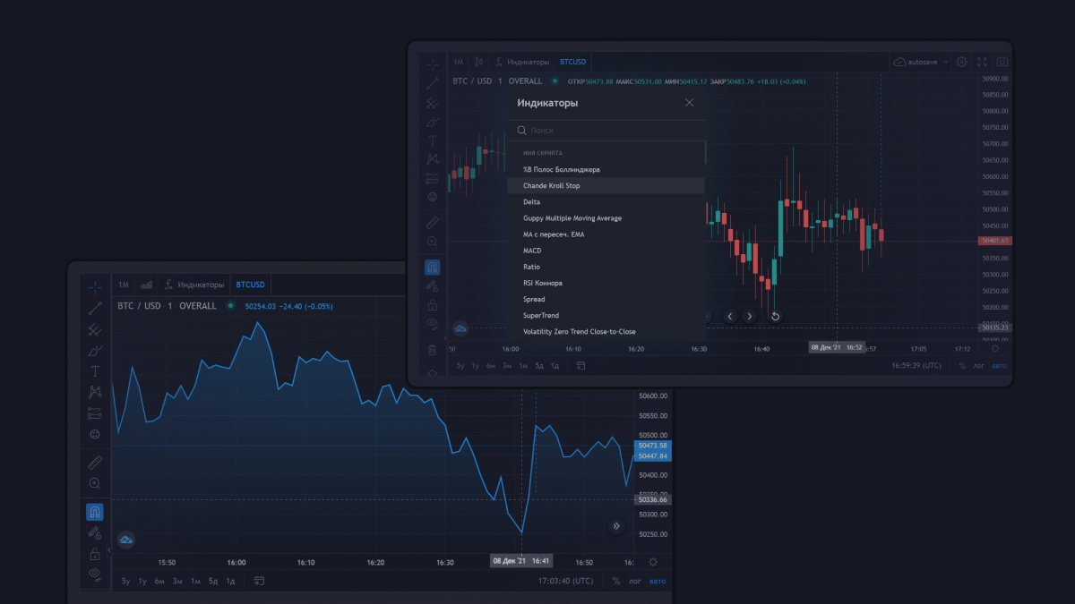The width and height of the screenshot is (1075, 604).
Task: Select the MACD indicator from the list
Action: (532, 251)
